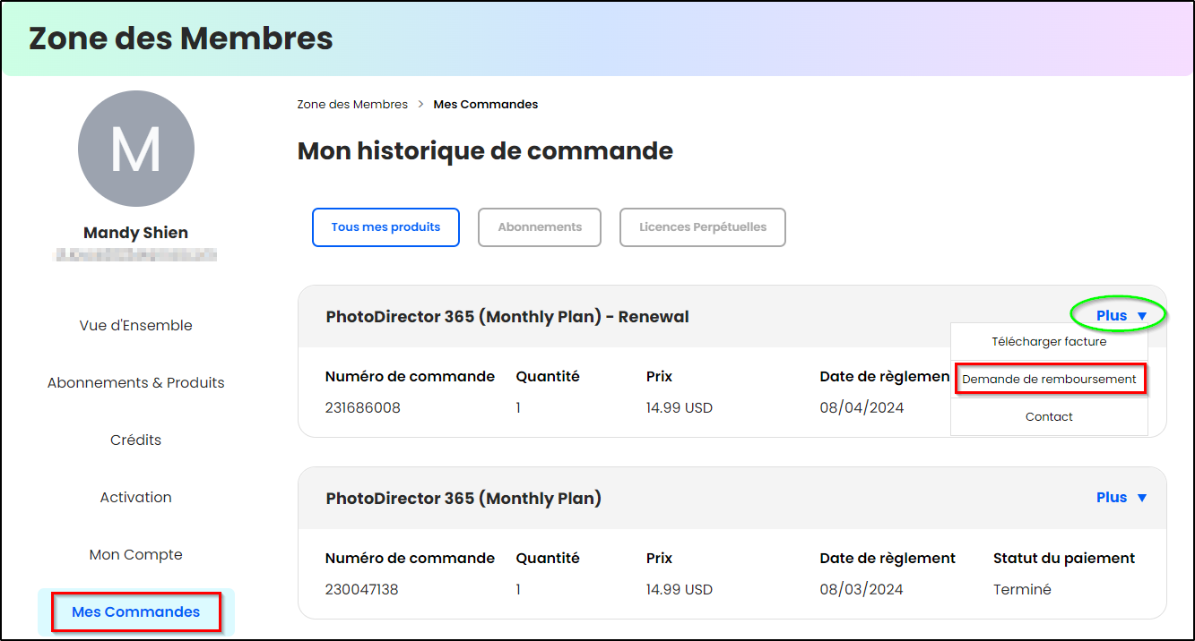Select Contact in the Plus menu
The width and height of the screenshot is (1195, 641).
[1049, 417]
